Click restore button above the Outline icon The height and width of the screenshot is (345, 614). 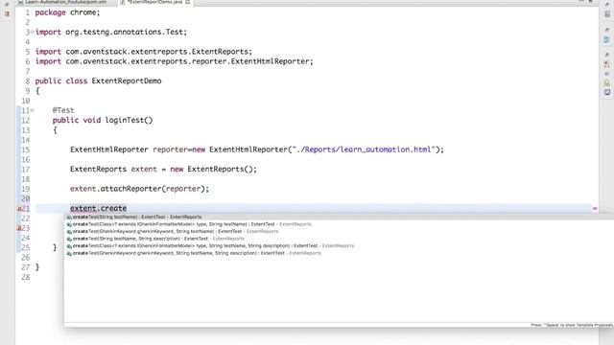[607, 30]
